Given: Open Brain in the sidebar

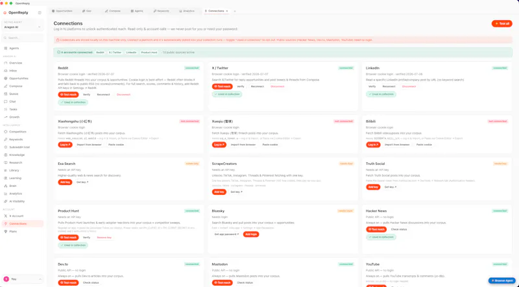Looking at the screenshot, I should pos(13,186).
